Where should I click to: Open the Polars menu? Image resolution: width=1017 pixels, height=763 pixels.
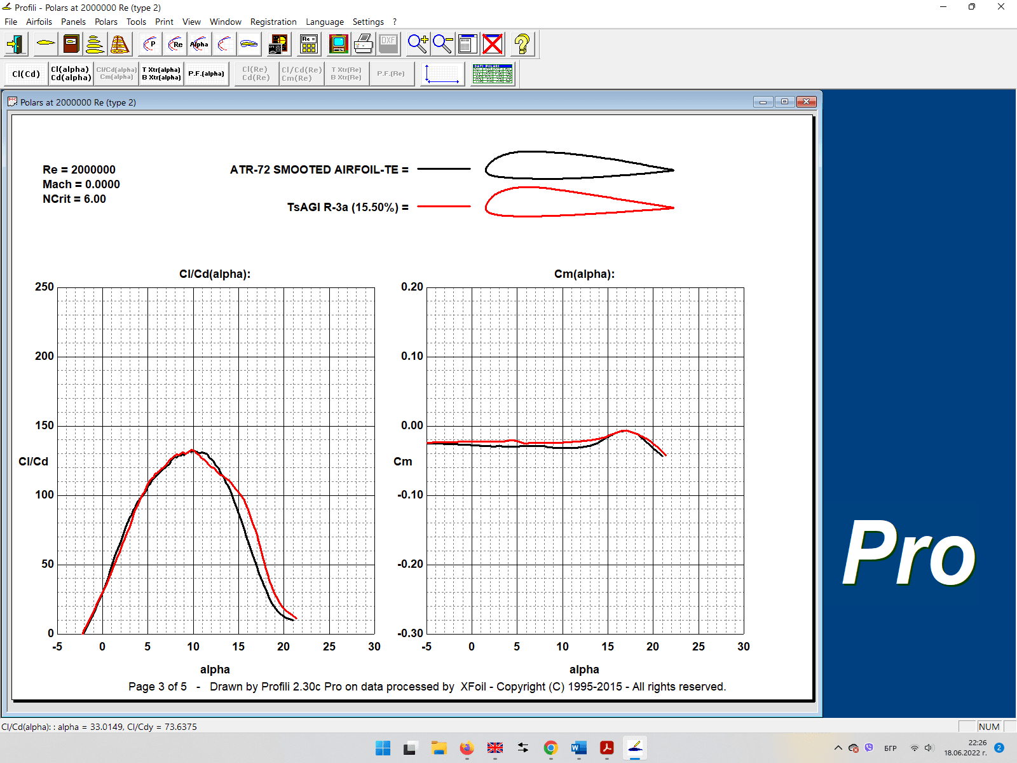[x=106, y=22]
